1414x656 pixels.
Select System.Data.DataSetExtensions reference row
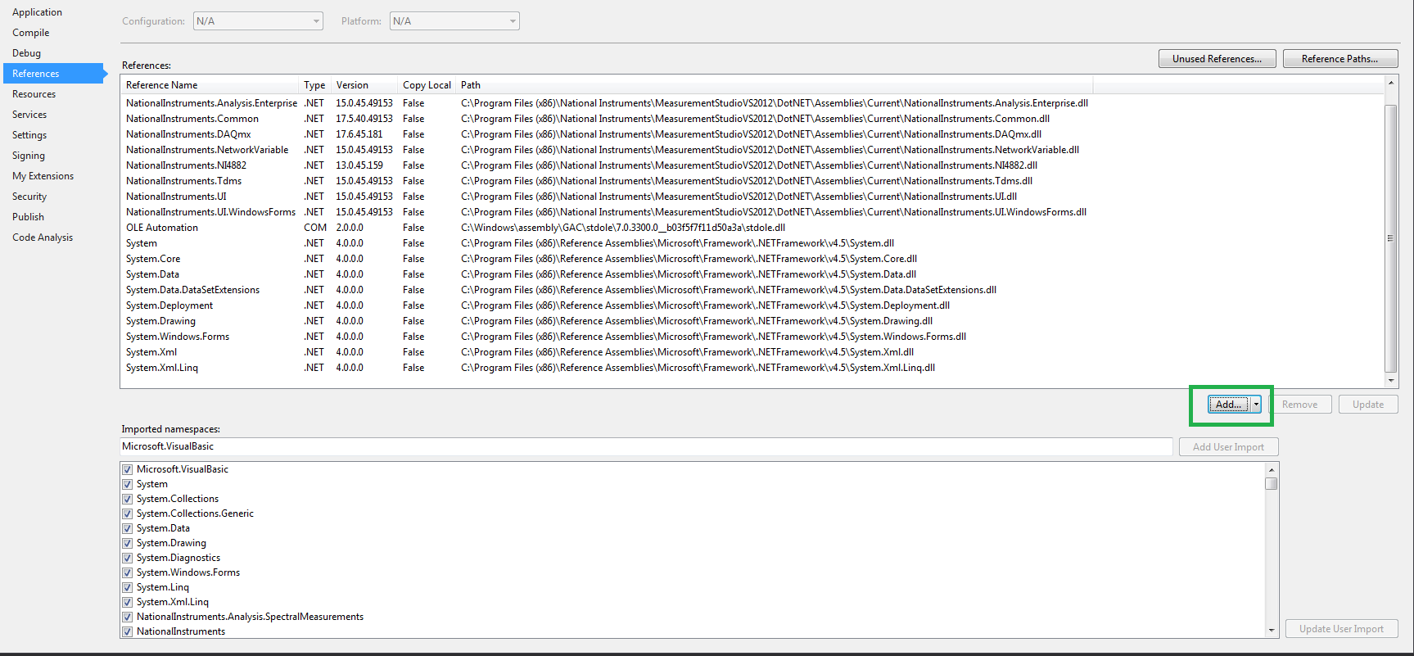(607, 290)
